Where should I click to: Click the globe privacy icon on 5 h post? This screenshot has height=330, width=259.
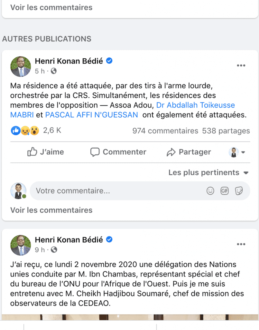(54, 71)
